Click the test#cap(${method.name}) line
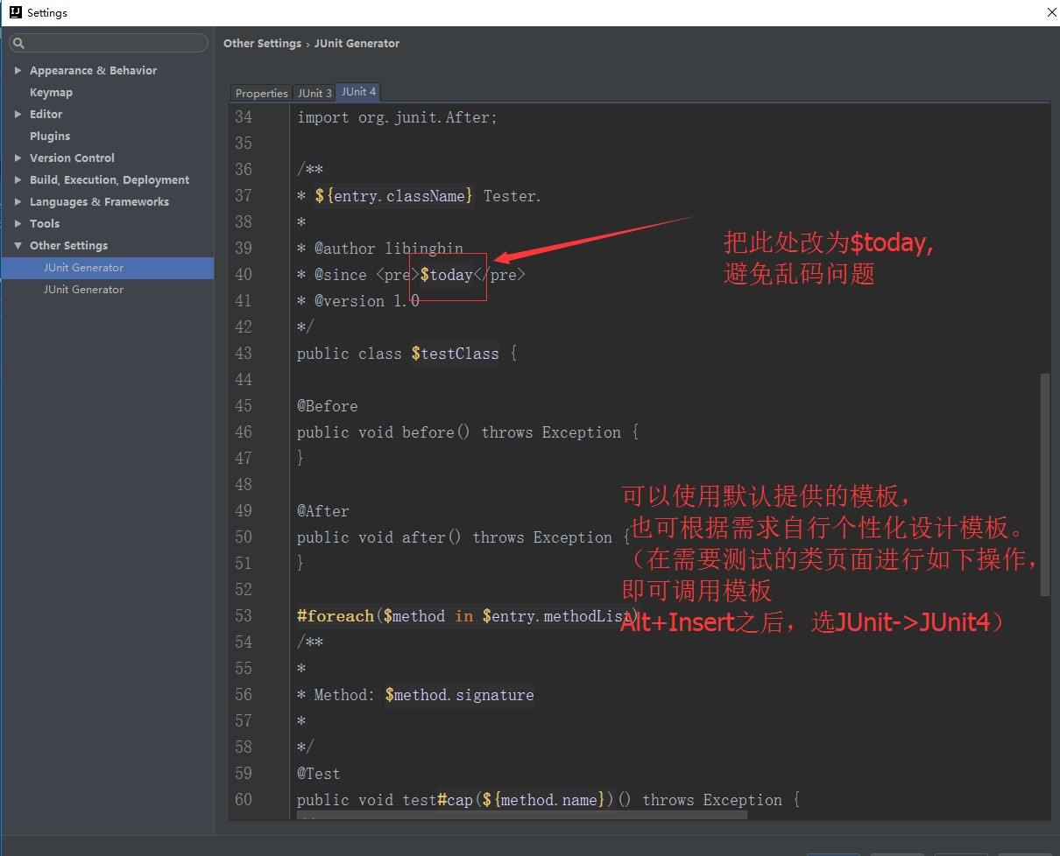The height and width of the screenshot is (856, 1060). pos(548,800)
